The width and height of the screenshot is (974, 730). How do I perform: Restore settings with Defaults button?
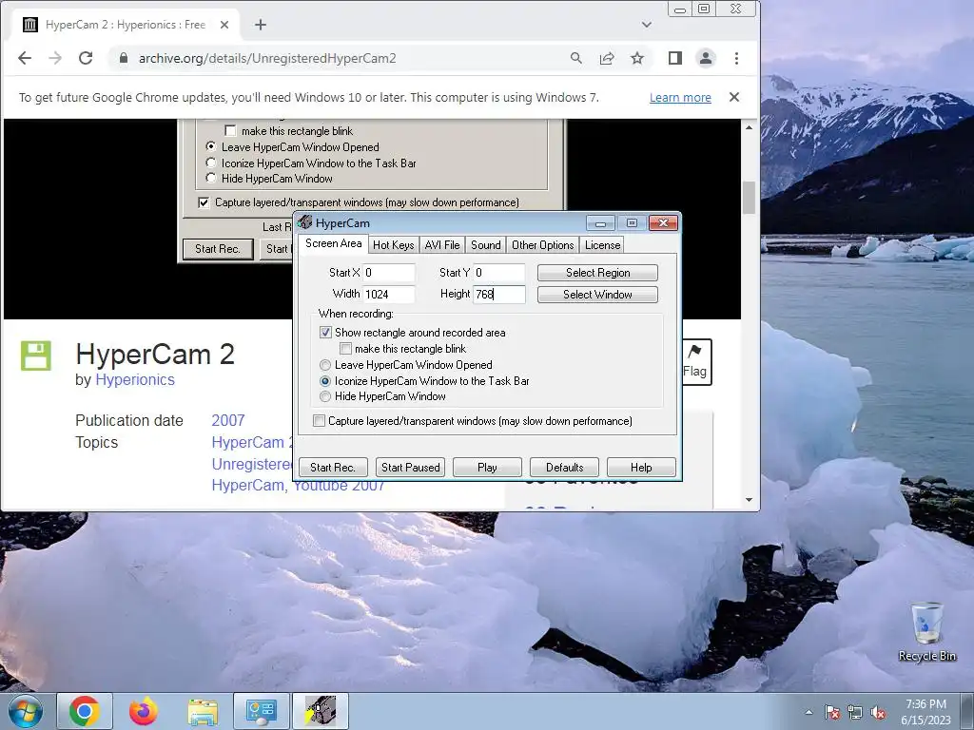(564, 468)
